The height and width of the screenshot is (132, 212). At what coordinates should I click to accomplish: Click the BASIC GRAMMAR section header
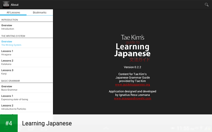point(11,81)
